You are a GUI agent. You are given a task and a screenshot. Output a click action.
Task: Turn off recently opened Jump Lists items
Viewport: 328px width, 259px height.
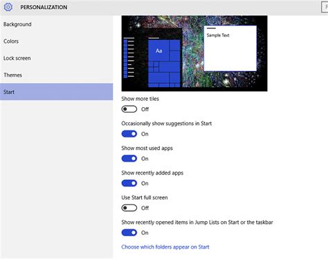[129, 233]
